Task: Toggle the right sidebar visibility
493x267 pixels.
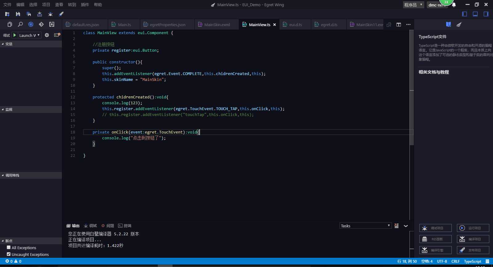Action: tap(486, 14)
